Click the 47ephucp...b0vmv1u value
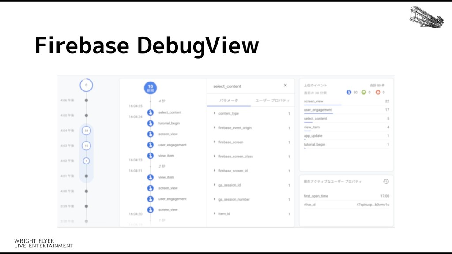Image resolution: width=452 pixels, height=254 pixels. (373, 205)
